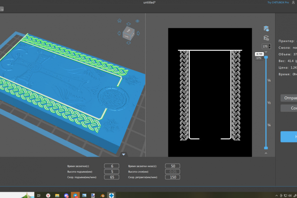Viewport: 297px width, 198px height.
Task: Rotate view with the up arrow above cube
Action: click(129, 24)
